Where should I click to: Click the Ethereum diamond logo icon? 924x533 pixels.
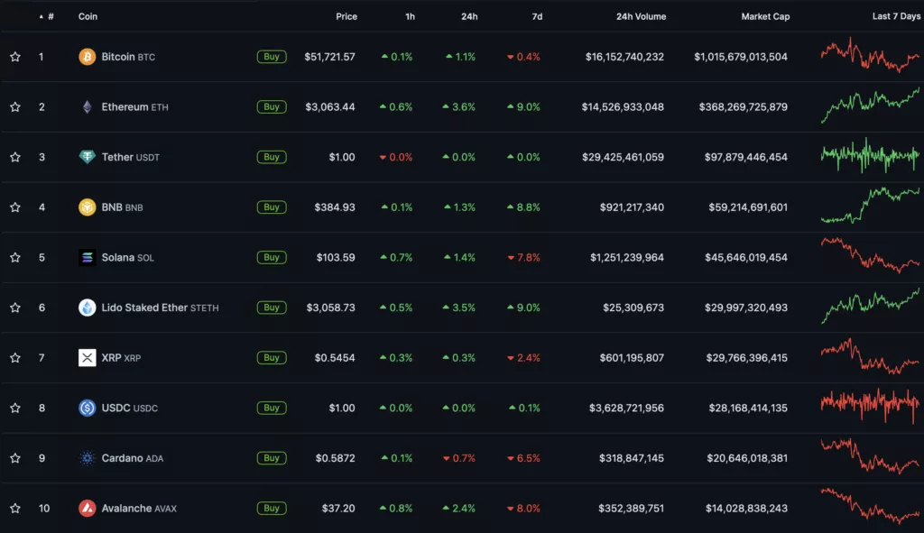tap(88, 107)
